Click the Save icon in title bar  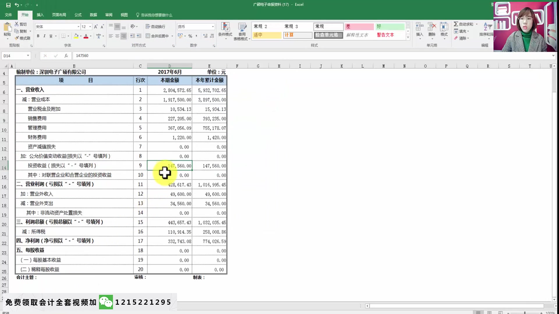(8, 5)
